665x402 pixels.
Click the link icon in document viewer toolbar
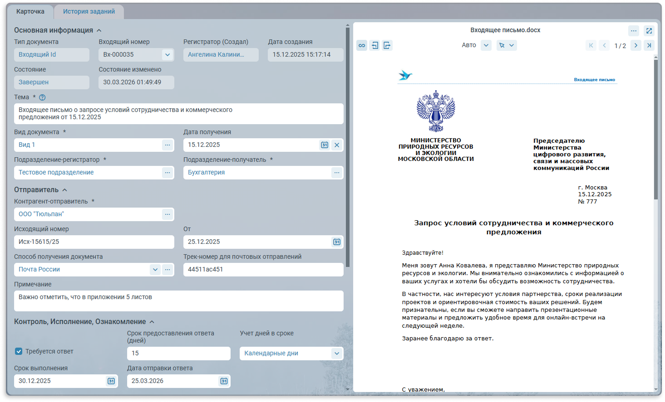362,45
